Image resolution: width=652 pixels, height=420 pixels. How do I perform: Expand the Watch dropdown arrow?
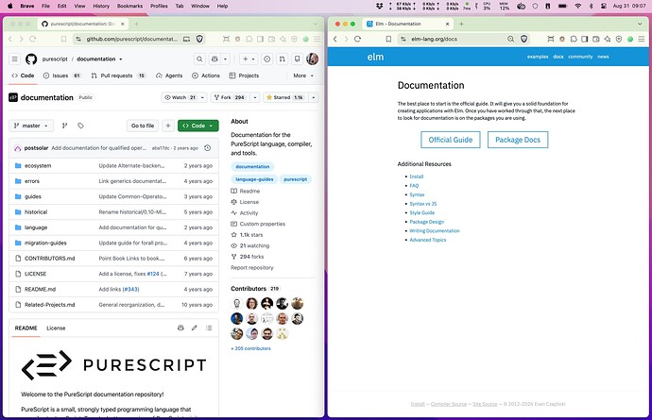(x=202, y=97)
